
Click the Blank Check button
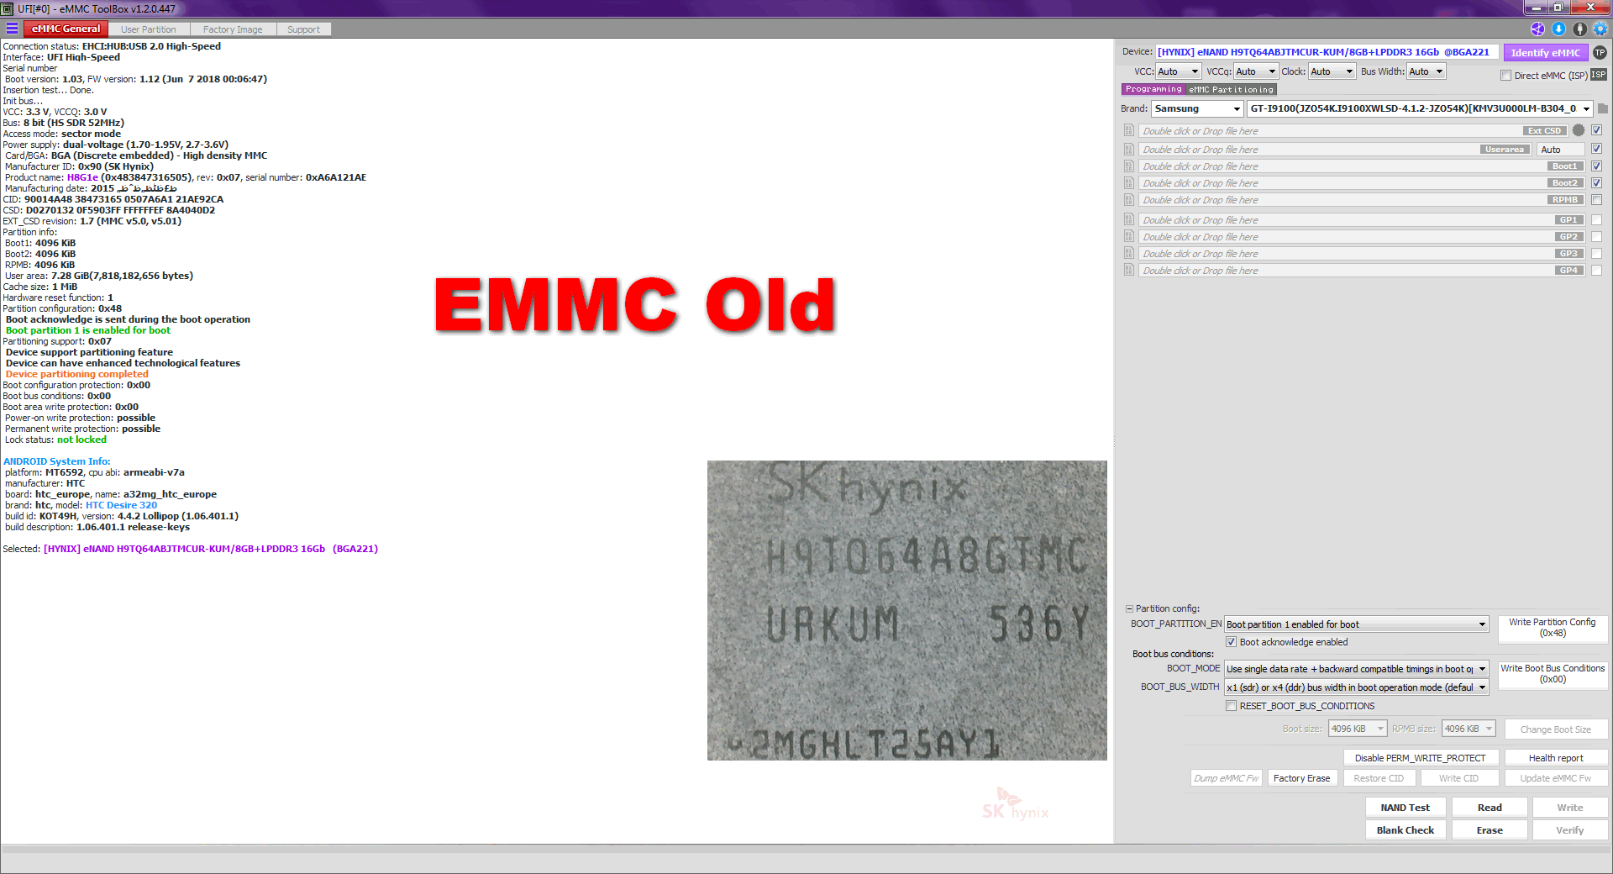[x=1405, y=830]
